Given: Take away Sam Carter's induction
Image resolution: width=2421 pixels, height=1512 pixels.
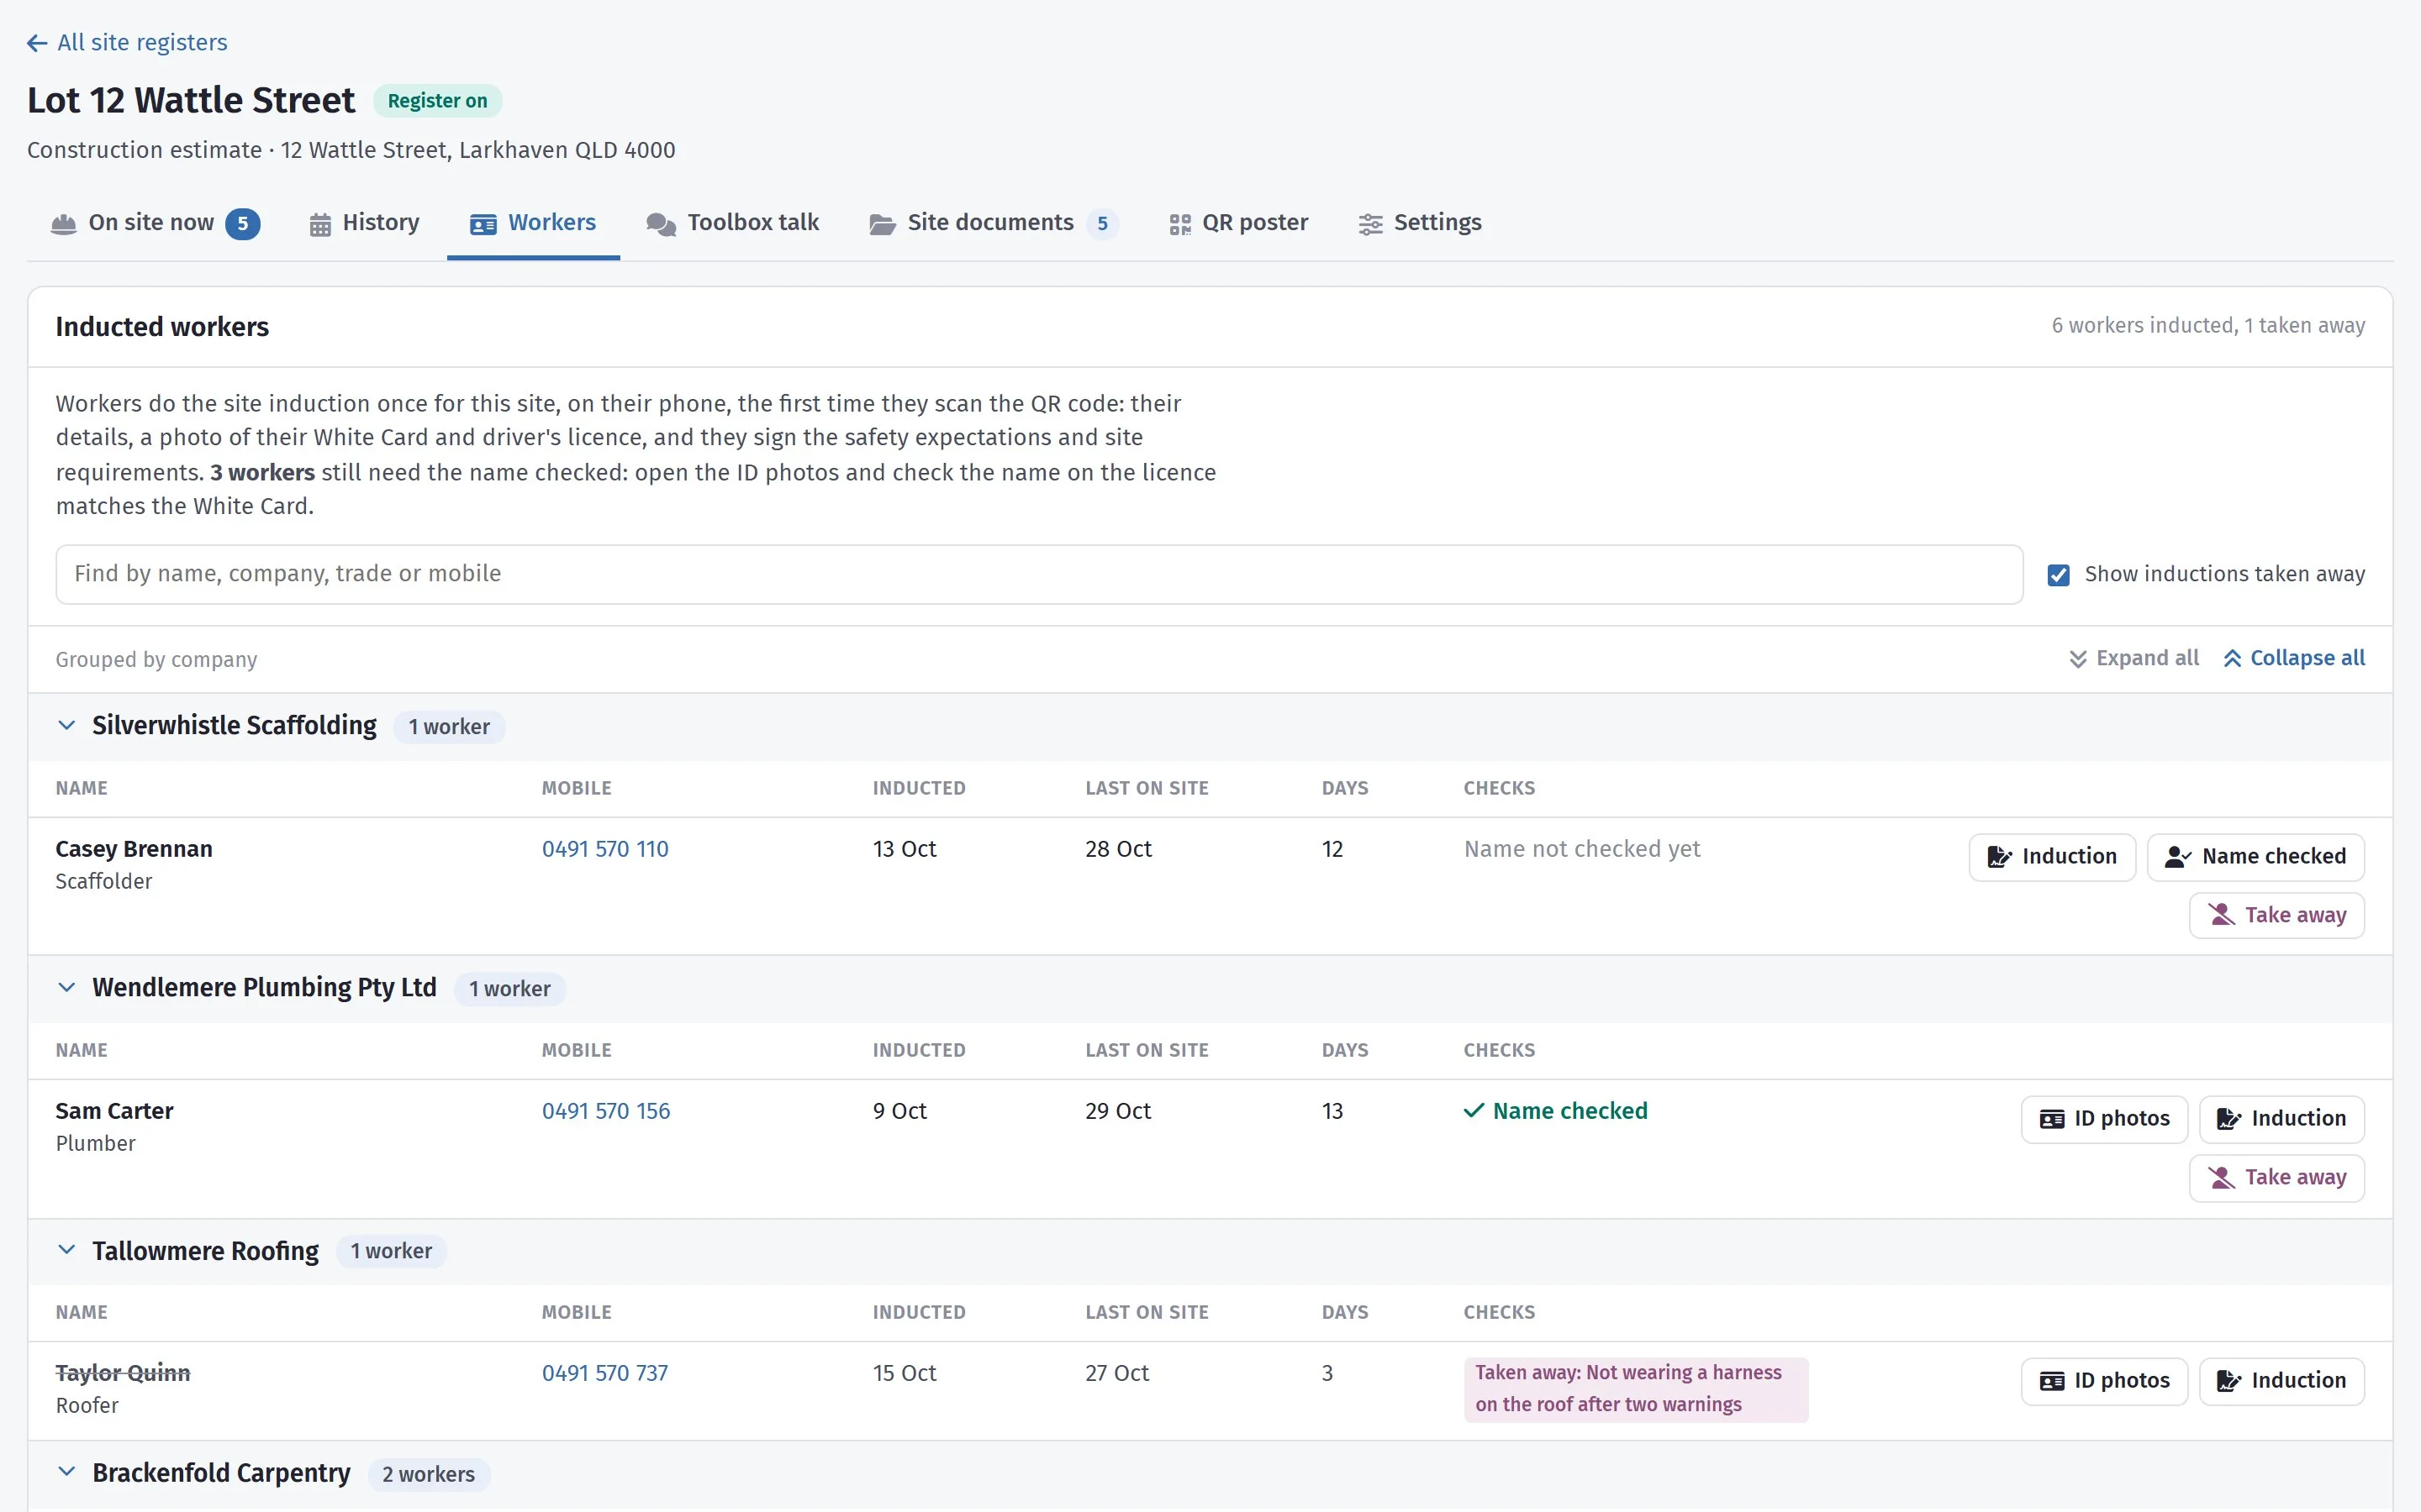Looking at the screenshot, I should (2277, 1177).
